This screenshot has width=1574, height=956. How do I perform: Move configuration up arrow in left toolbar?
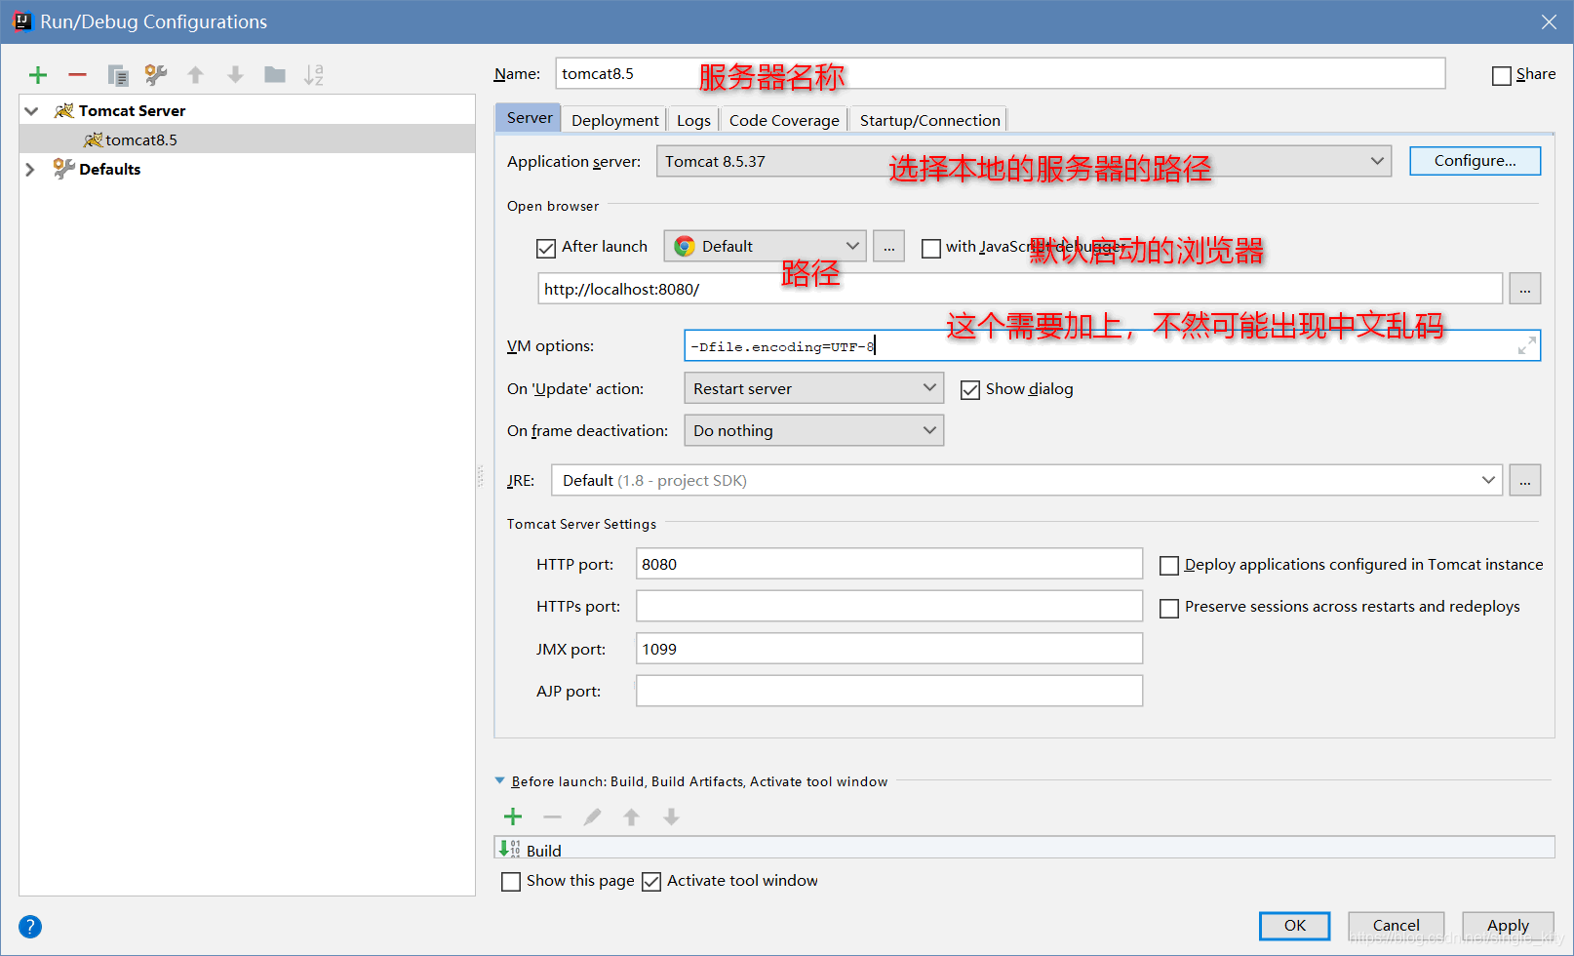point(196,75)
